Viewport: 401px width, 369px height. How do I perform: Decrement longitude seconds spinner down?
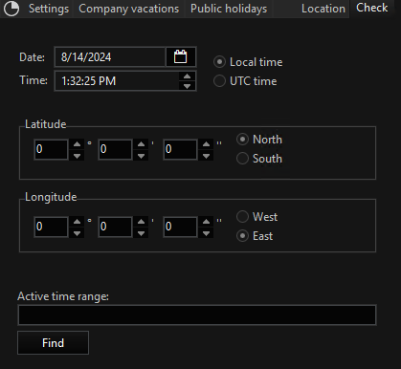click(206, 233)
